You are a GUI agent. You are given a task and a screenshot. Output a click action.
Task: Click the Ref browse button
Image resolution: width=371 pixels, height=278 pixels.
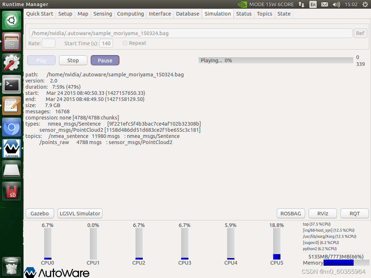[360, 33]
